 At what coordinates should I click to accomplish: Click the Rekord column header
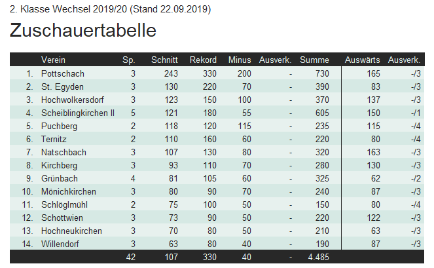pos(203,60)
